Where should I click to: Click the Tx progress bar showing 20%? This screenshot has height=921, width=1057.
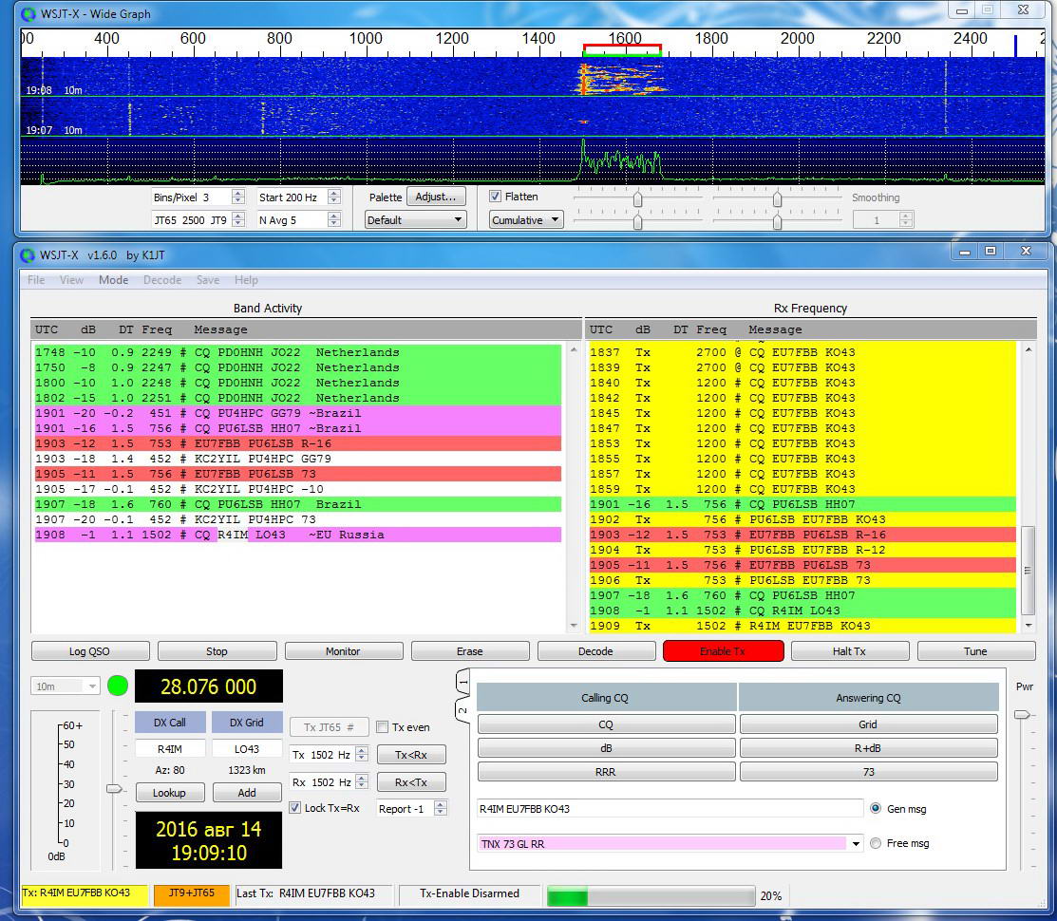coord(651,896)
